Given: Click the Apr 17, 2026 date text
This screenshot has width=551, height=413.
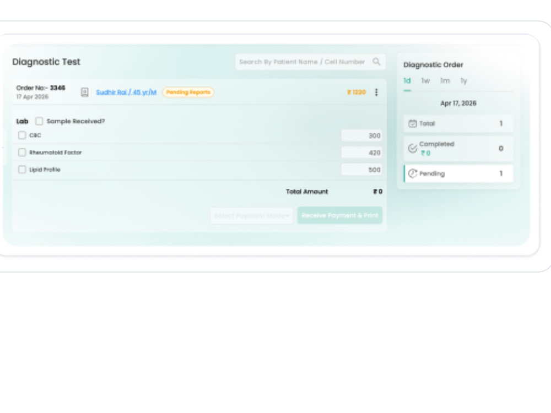Looking at the screenshot, I should 458,104.
